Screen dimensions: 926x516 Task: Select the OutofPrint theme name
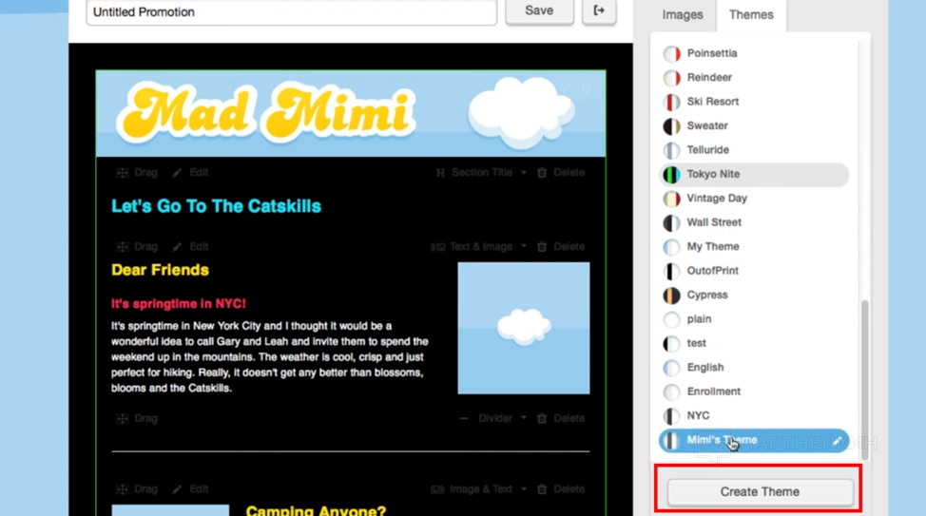712,271
